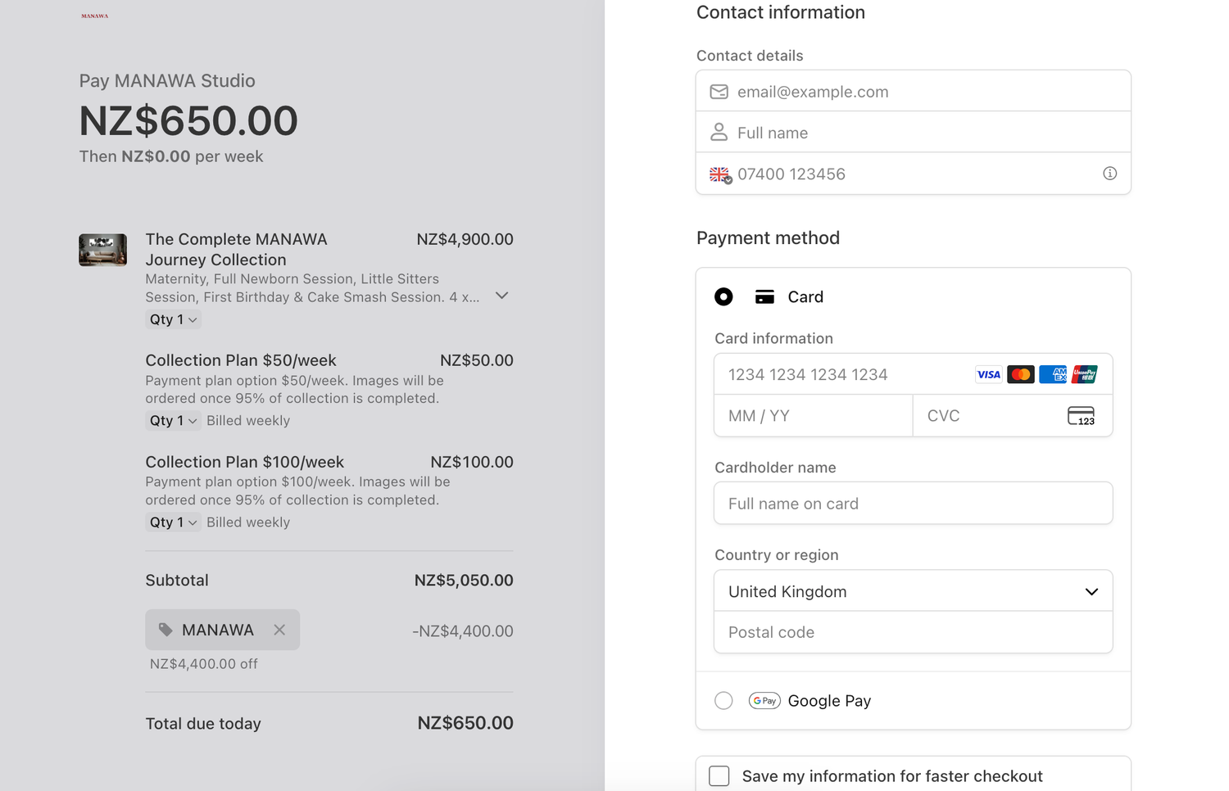Click the phone number info icon

pos(1109,174)
